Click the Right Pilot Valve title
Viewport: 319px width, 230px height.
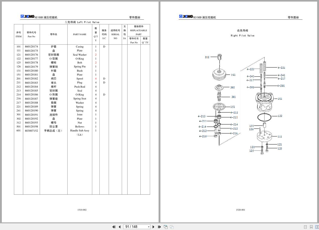[242, 36]
